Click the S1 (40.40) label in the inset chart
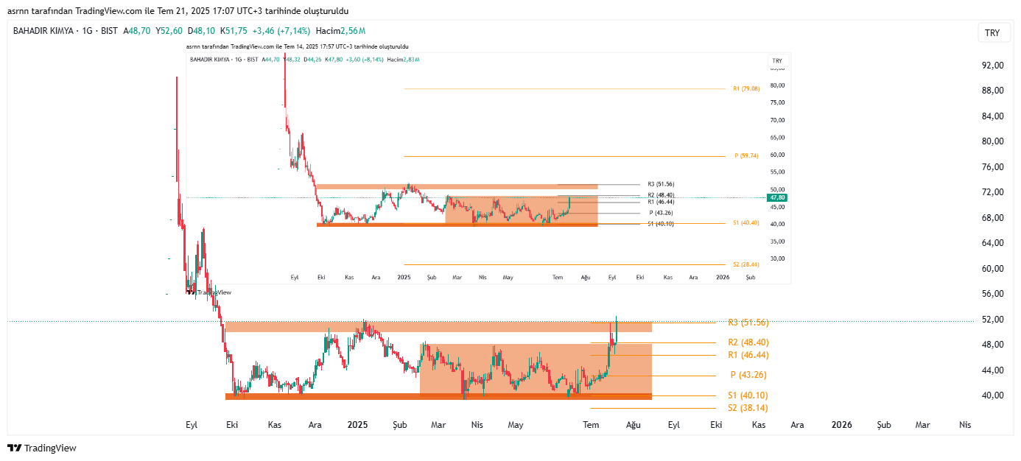The height and width of the screenshot is (461, 1021). coord(745,222)
